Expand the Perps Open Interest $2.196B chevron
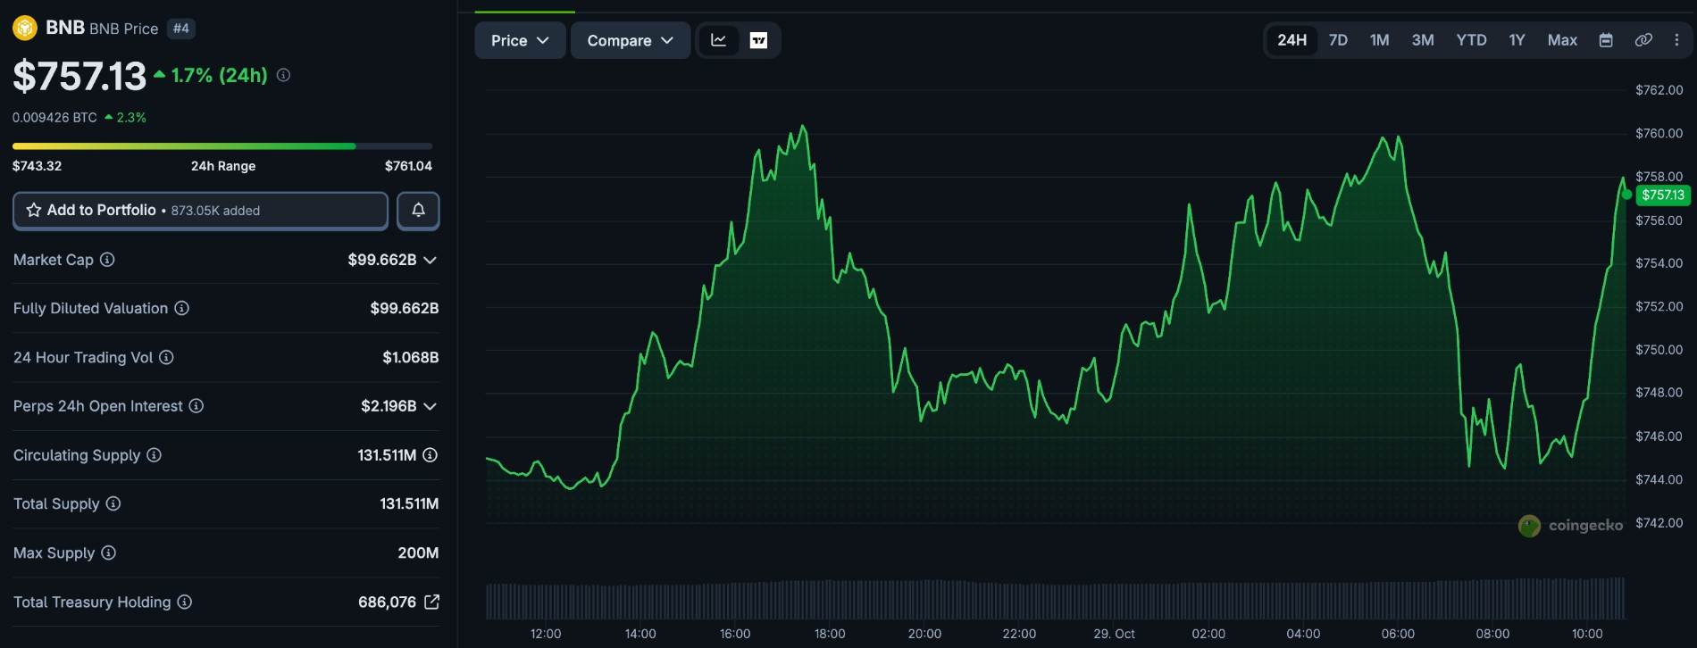This screenshot has height=648, width=1697. 431,406
